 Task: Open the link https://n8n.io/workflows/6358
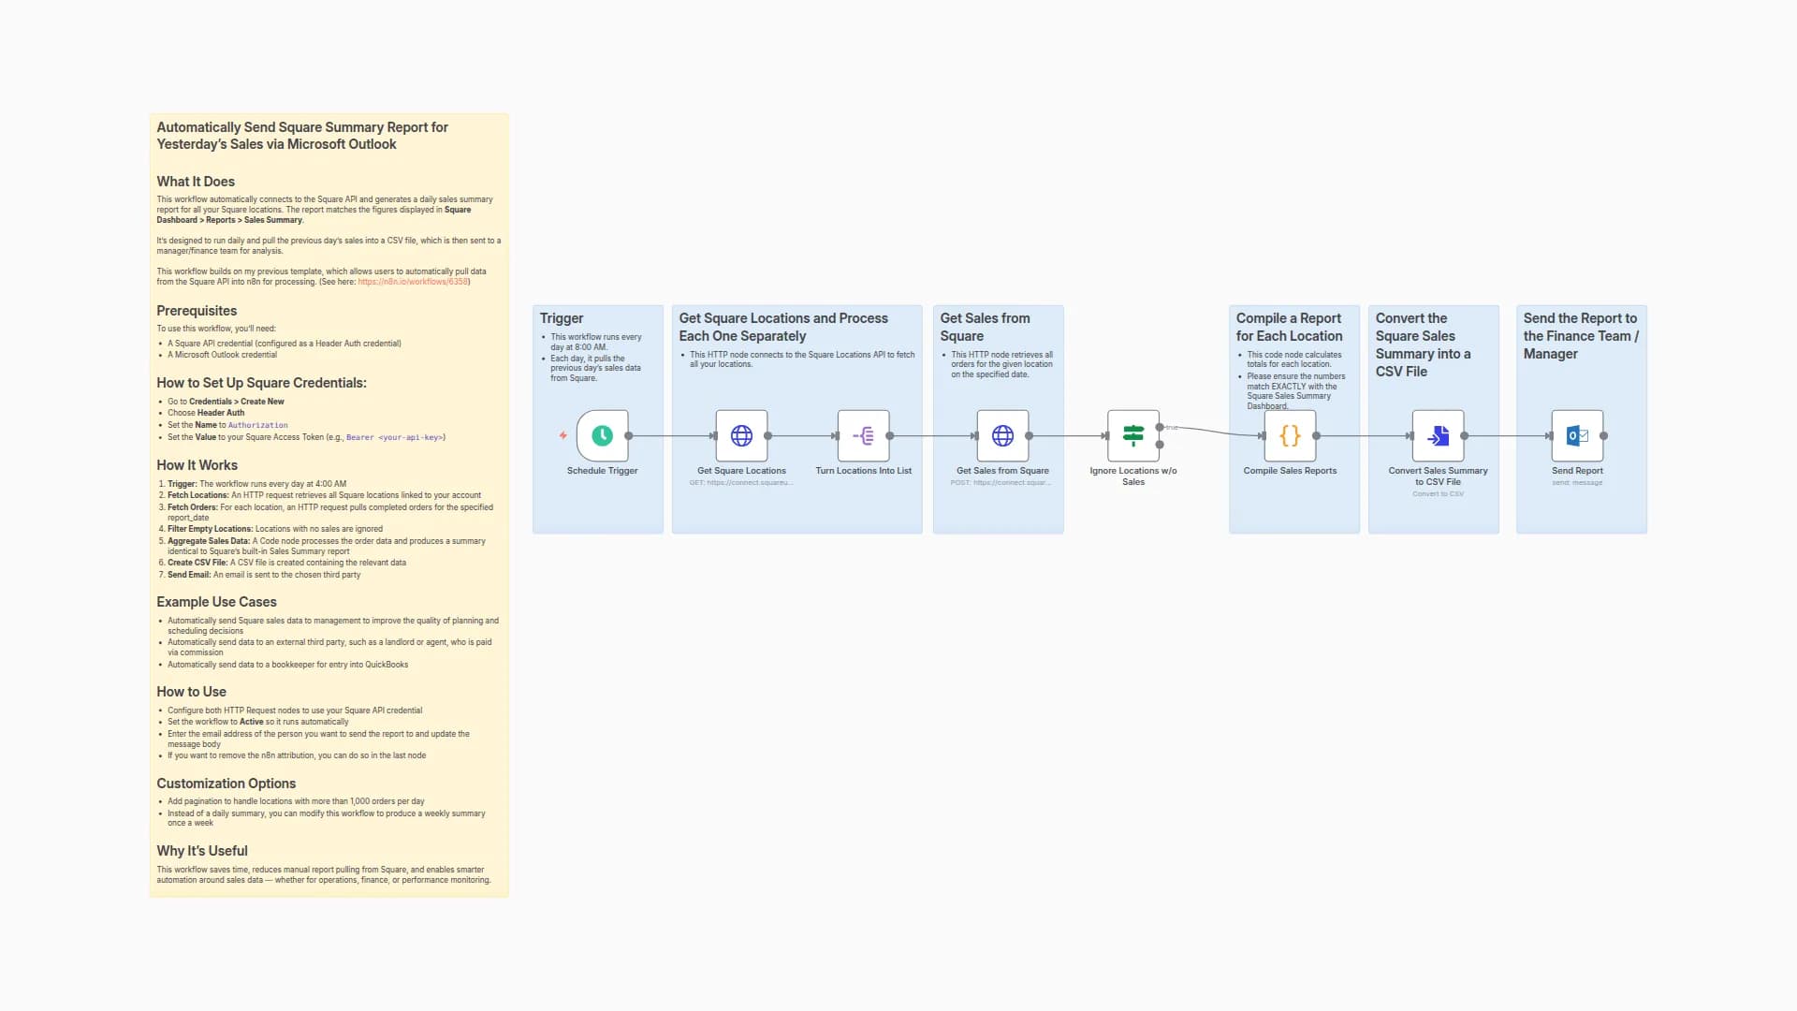(x=412, y=280)
